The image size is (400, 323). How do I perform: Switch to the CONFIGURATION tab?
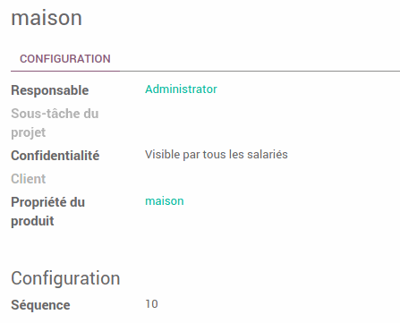(65, 59)
